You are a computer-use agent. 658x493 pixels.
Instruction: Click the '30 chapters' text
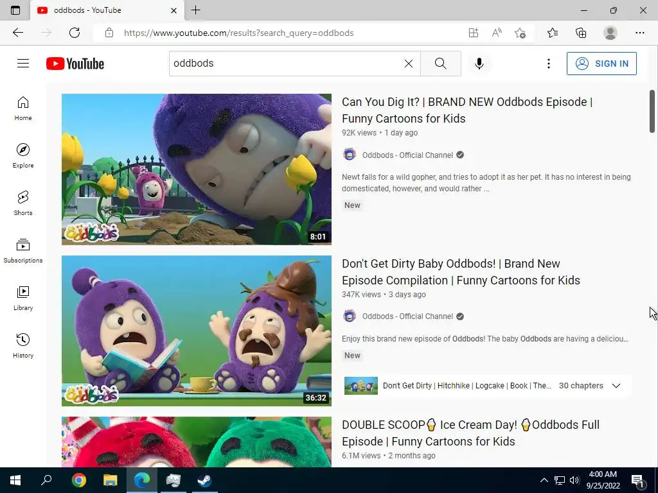coord(581,386)
